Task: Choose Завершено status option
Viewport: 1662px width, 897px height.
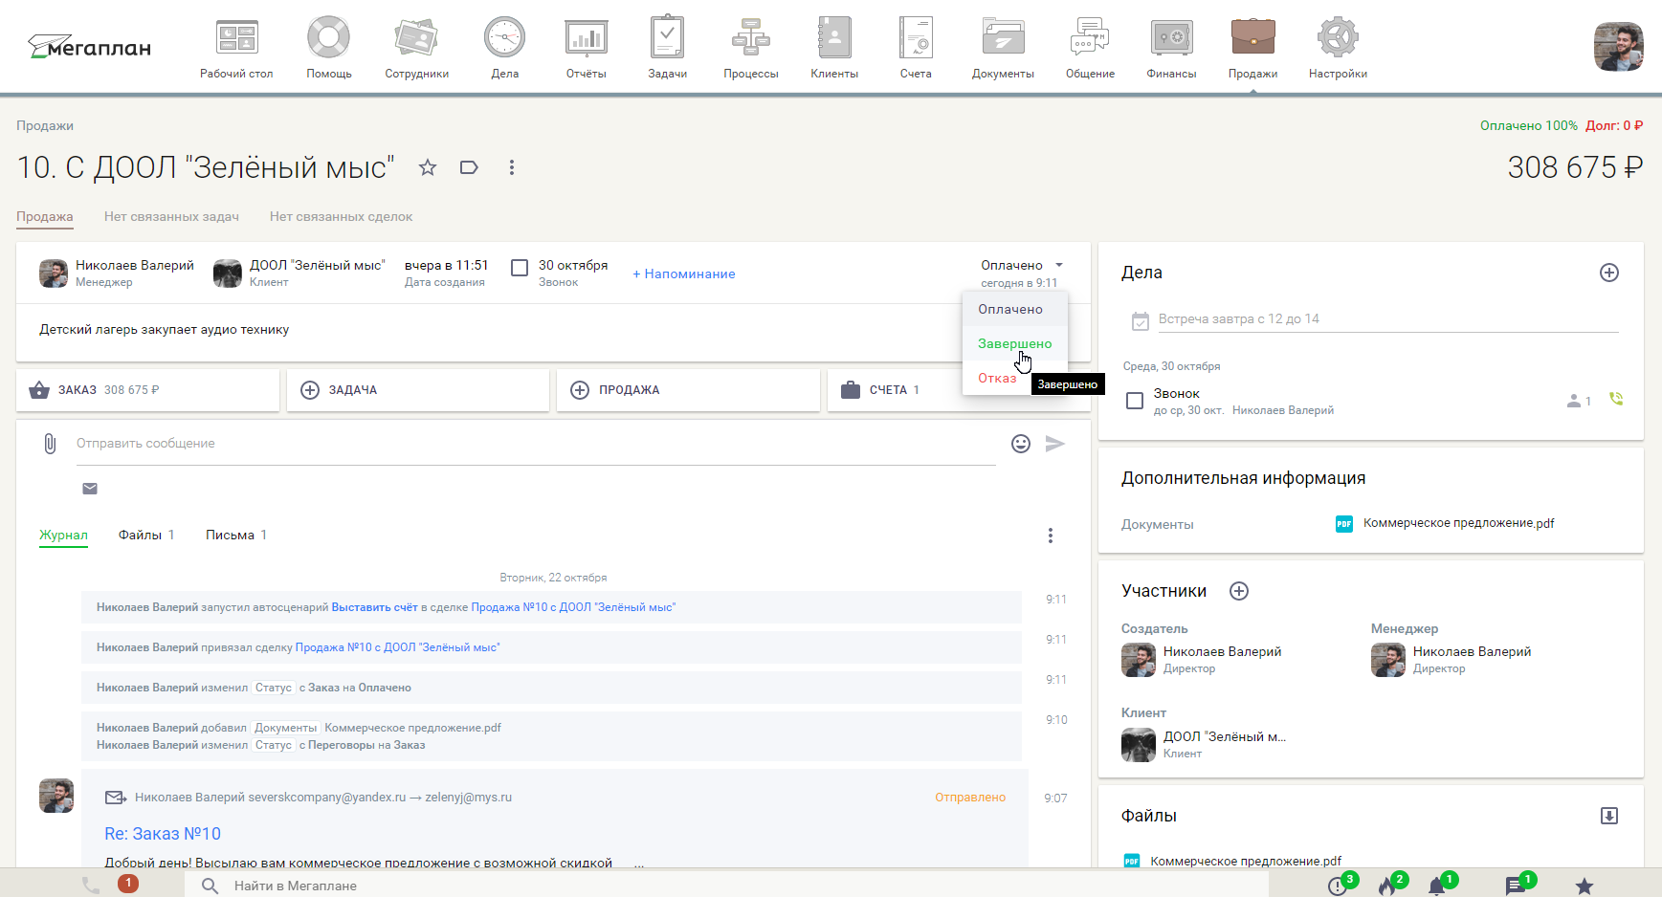Action: point(1014,343)
